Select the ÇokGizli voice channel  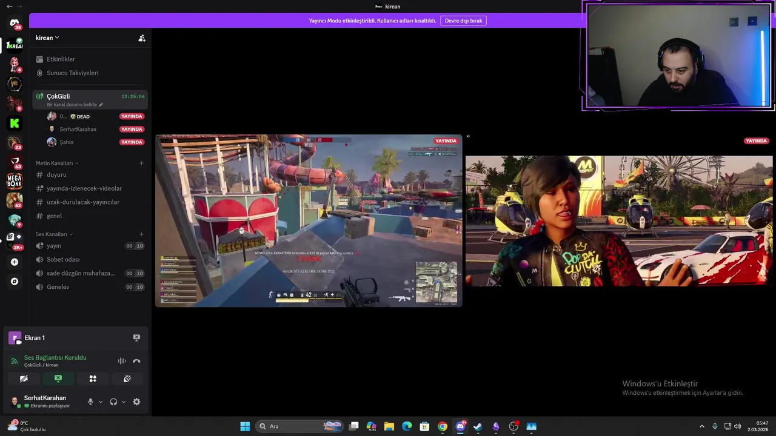(x=90, y=99)
